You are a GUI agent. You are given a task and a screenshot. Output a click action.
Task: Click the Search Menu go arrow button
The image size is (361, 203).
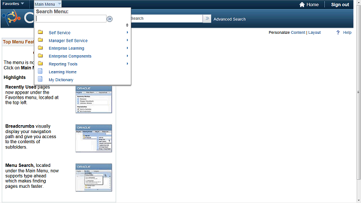pyautogui.click(x=109, y=19)
